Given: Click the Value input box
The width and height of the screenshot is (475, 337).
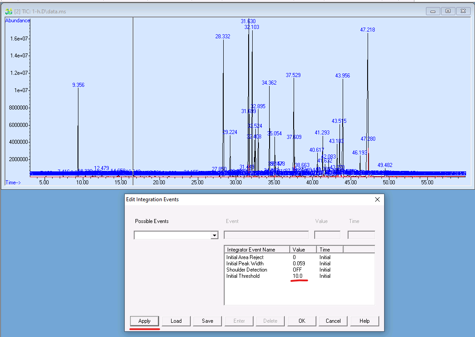Looking at the screenshot, I should 327,235.
